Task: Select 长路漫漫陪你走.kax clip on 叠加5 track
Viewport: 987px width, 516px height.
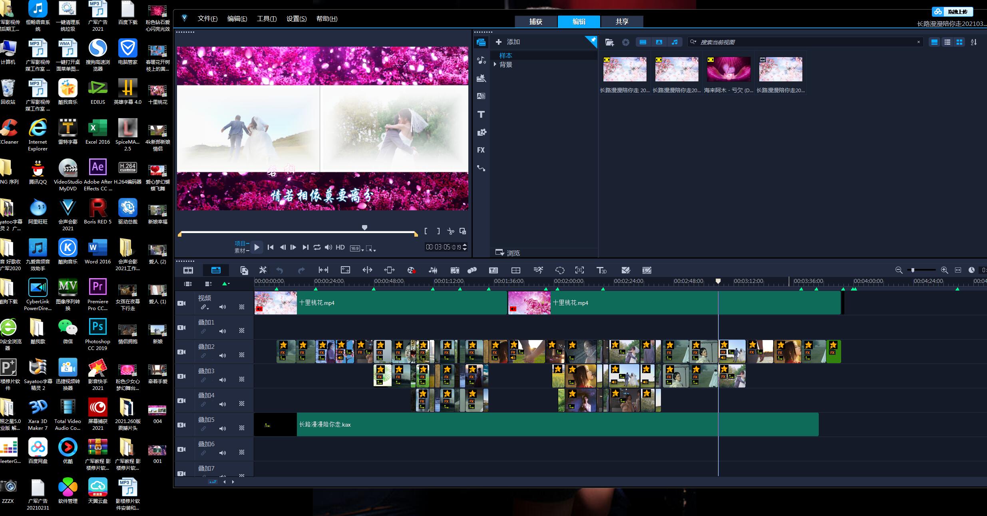Action: [x=536, y=425]
